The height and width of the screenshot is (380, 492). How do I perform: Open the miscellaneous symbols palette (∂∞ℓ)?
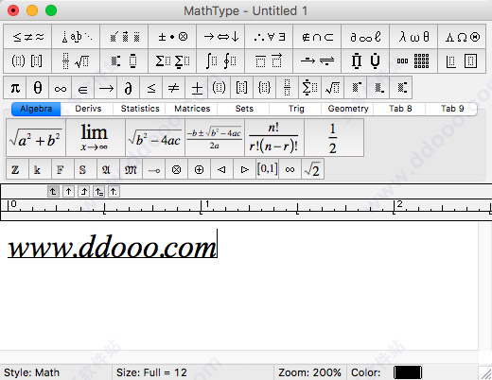[x=365, y=37]
